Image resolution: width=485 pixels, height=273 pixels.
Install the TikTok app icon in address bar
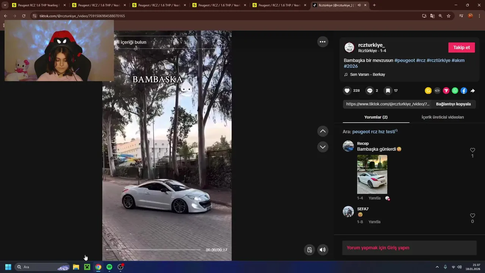click(424, 16)
